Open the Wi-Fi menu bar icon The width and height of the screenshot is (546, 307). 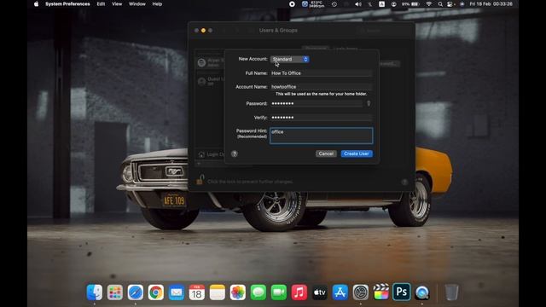point(429,4)
